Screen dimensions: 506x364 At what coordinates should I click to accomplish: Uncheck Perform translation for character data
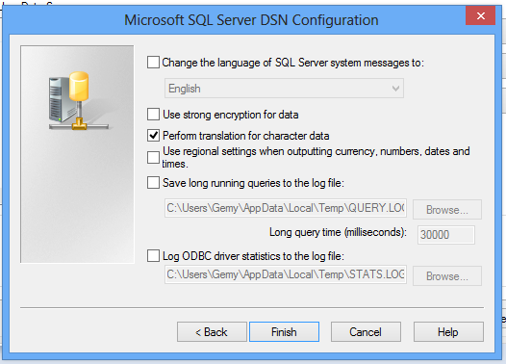click(153, 136)
